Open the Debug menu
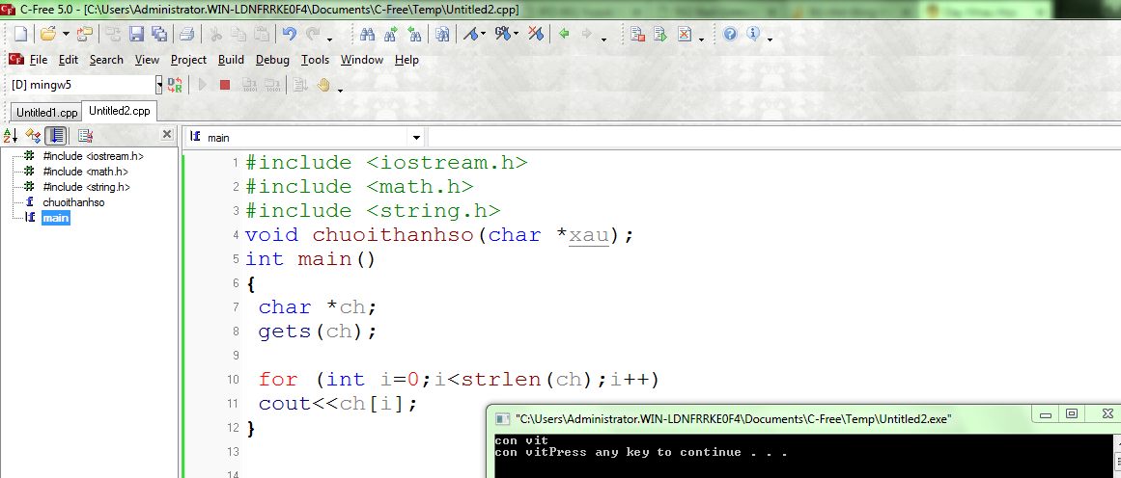 pos(272,60)
